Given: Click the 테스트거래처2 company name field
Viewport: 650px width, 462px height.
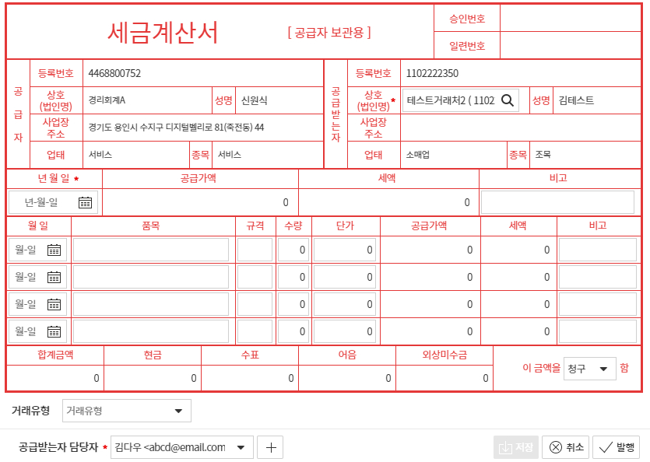Looking at the screenshot, I should pos(450,100).
